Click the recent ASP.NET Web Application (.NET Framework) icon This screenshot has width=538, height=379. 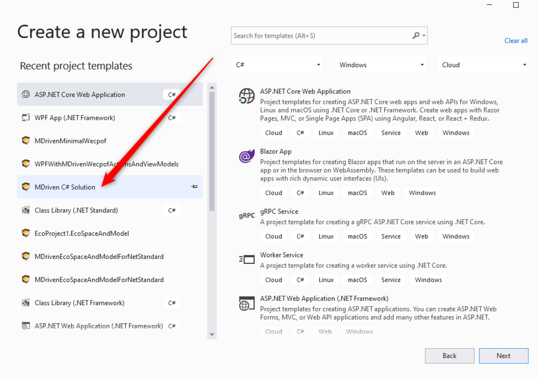pyautogui.click(x=26, y=326)
